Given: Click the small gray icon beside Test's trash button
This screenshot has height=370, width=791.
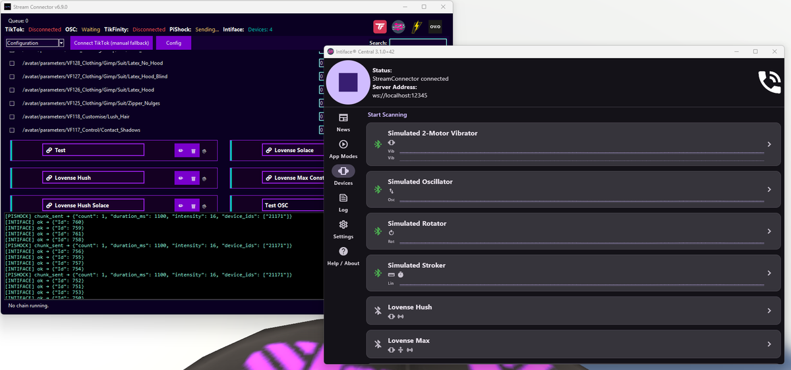Looking at the screenshot, I should [x=204, y=150].
